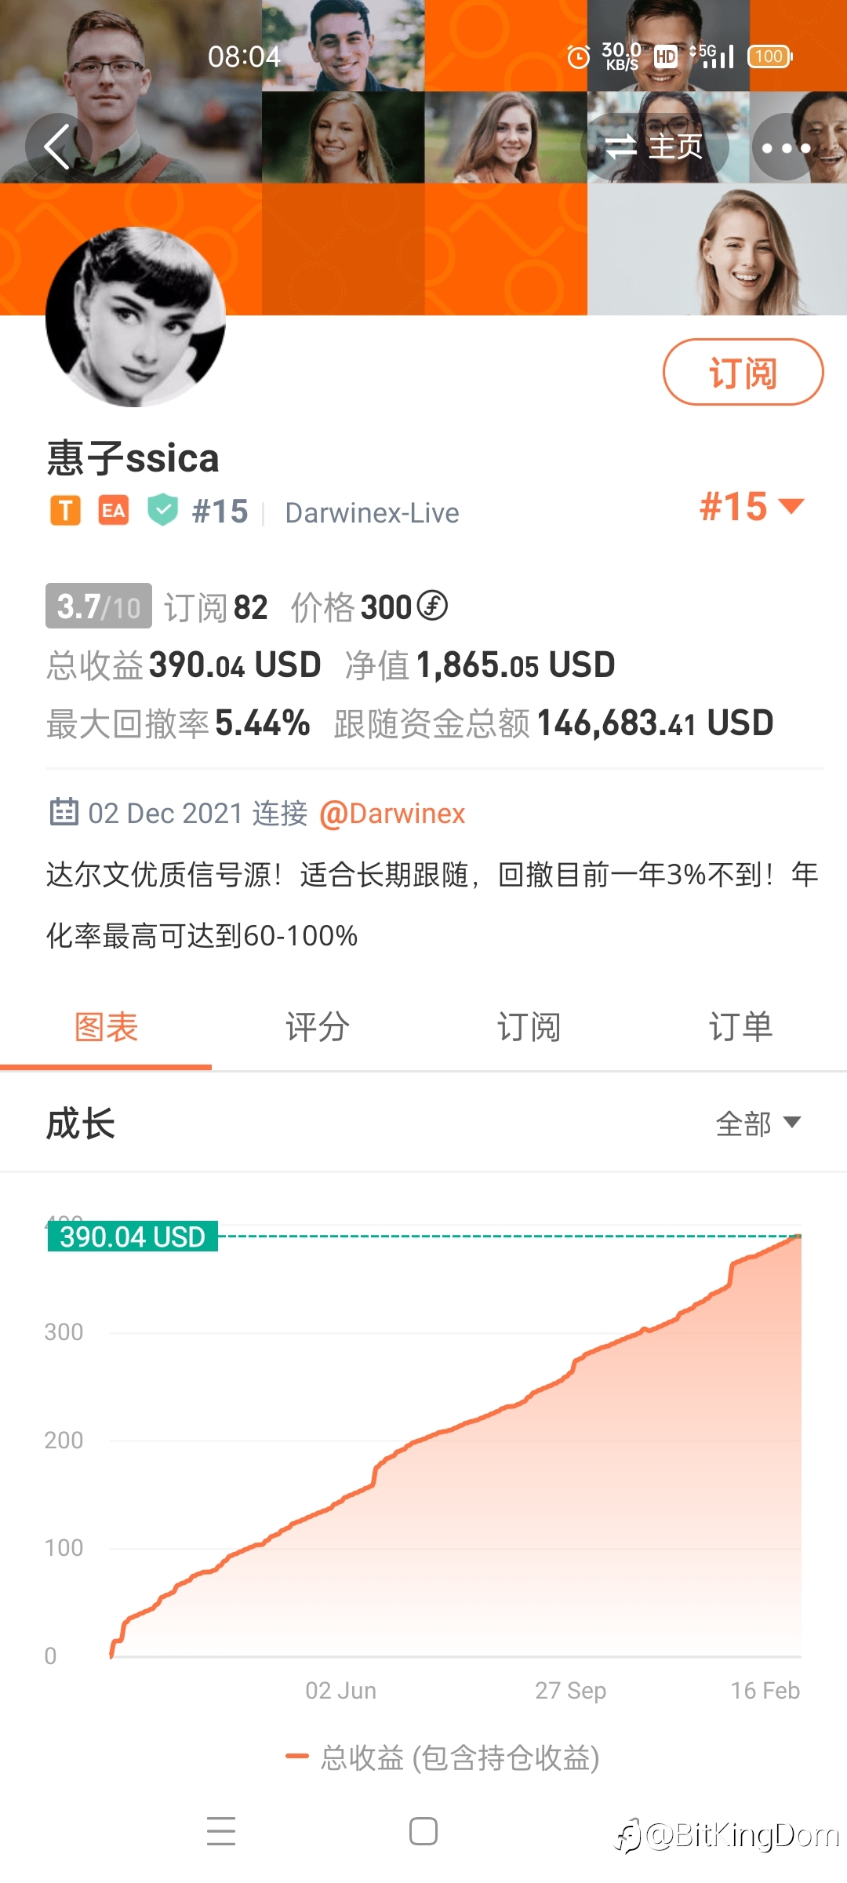Open the three-dot more options menu

coord(786,147)
